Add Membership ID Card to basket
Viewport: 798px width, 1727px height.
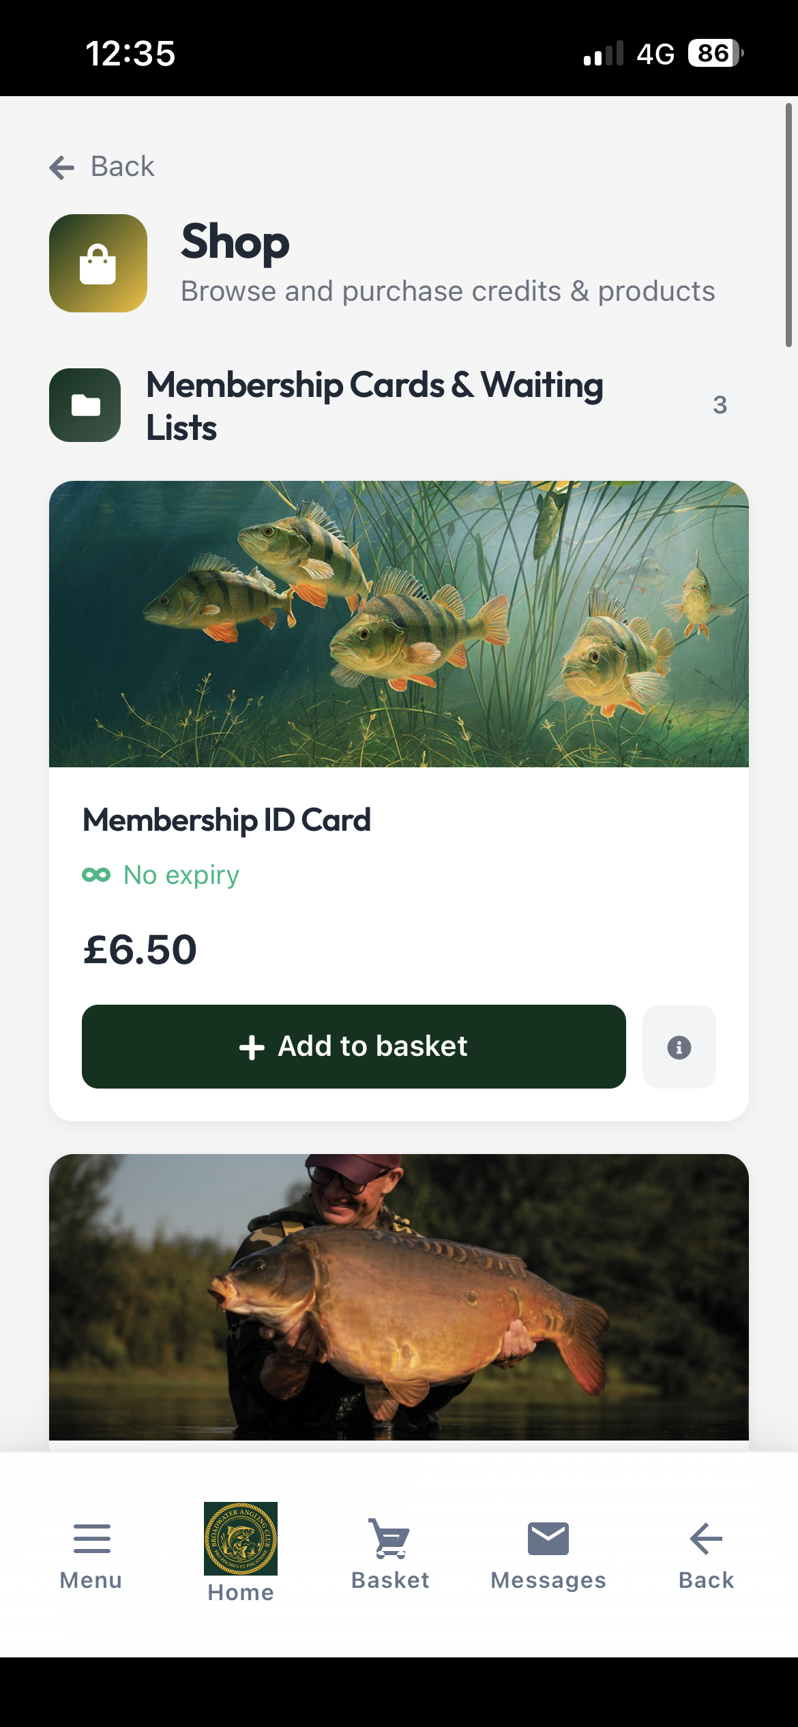pos(353,1047)
